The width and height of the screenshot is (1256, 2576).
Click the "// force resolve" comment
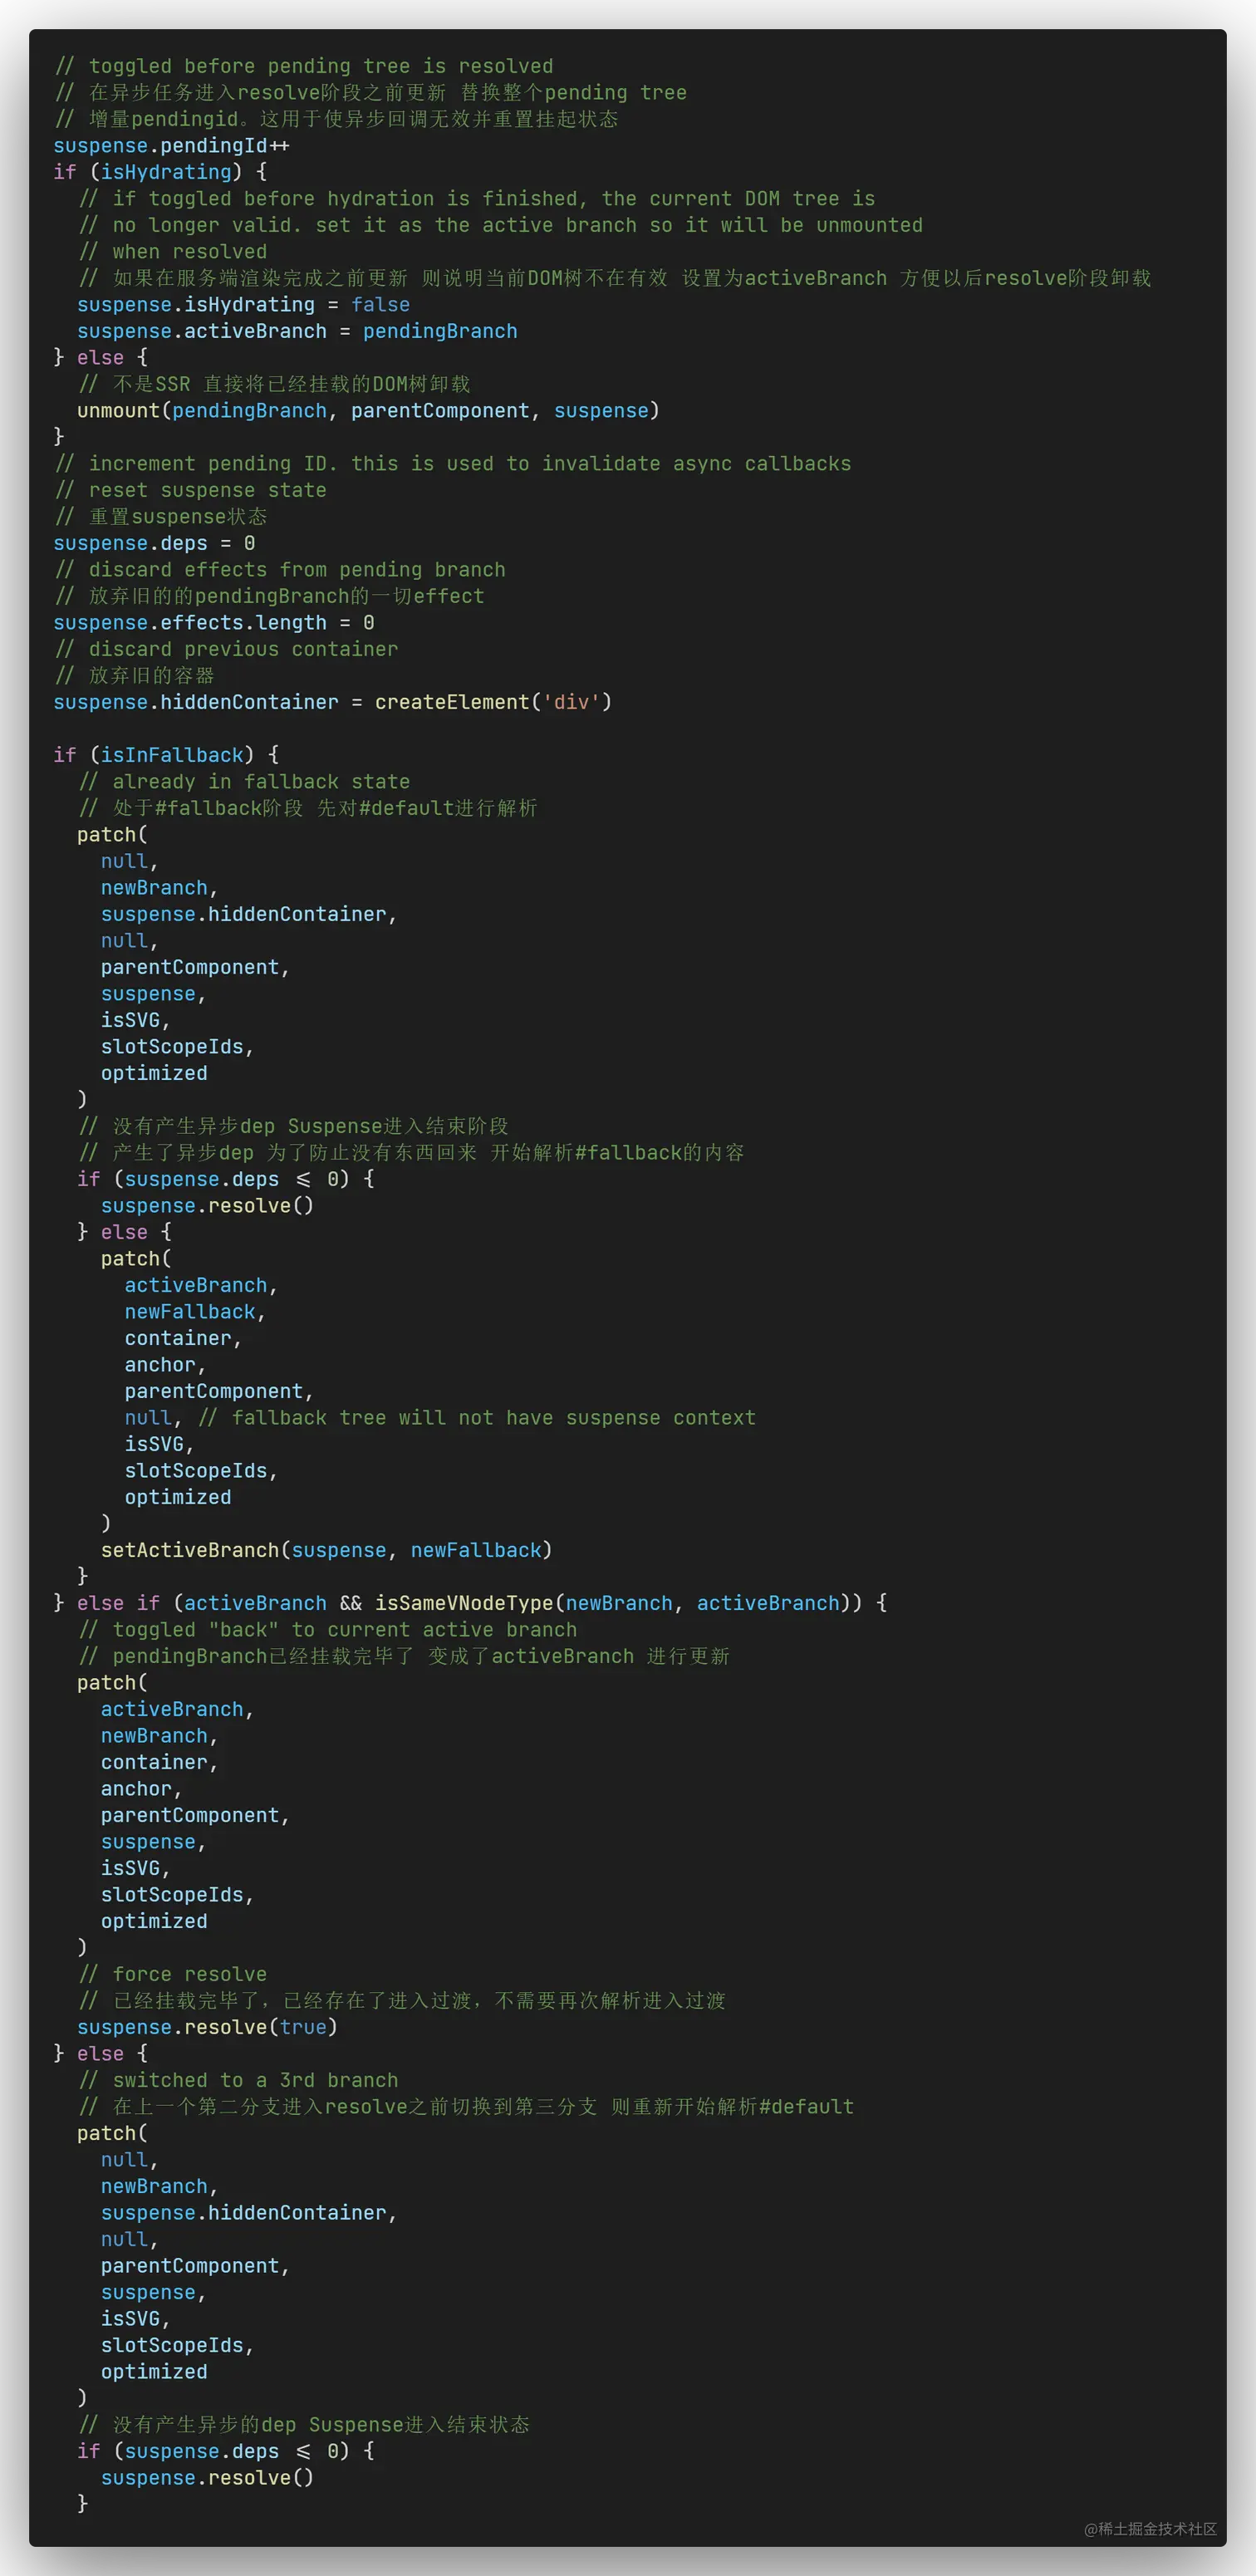click(173, 1974)
